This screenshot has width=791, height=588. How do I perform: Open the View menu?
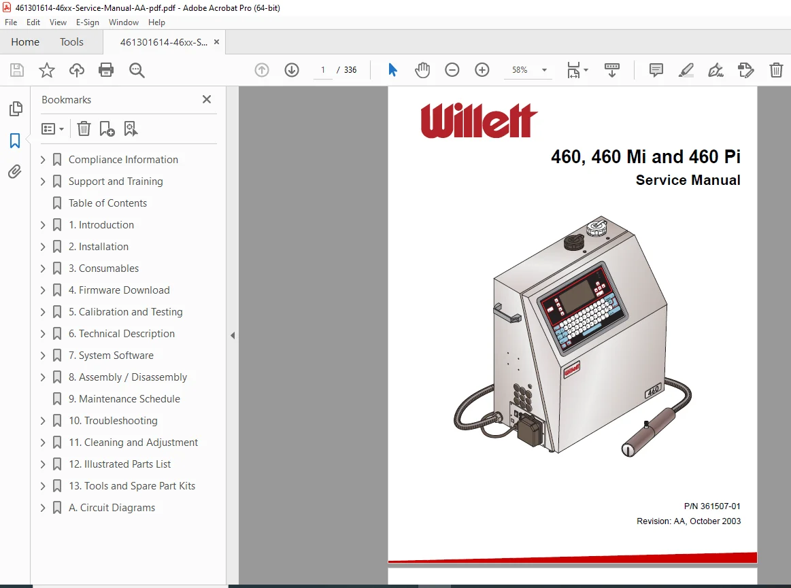click(x=58, y=22)
